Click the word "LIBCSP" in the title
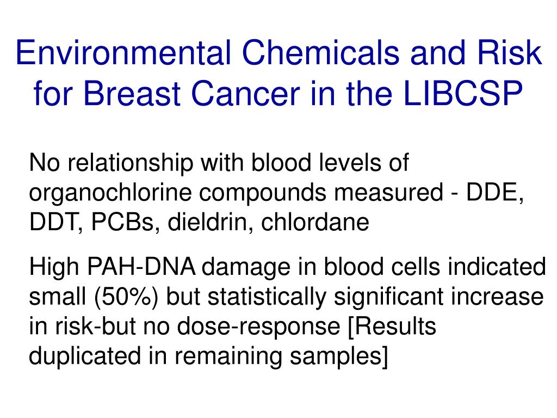 click(x=463, y=94)
